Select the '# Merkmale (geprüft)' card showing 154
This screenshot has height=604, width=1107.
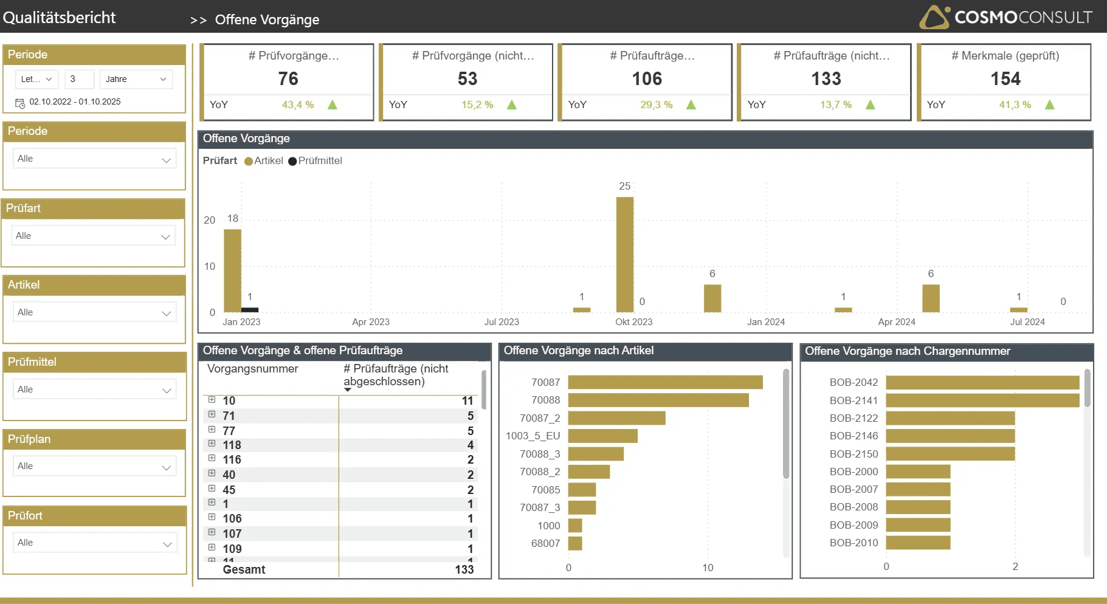(1005, 82)
